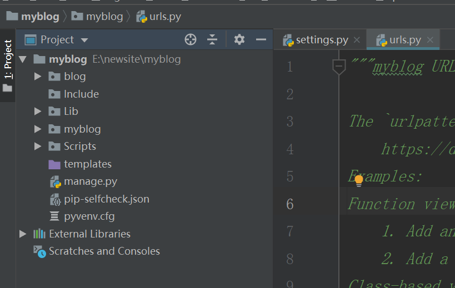Open the Project view dropdown arrow
Image resolution: width=455 pixels, height=288 pixels.
click(x=84, y=40)
